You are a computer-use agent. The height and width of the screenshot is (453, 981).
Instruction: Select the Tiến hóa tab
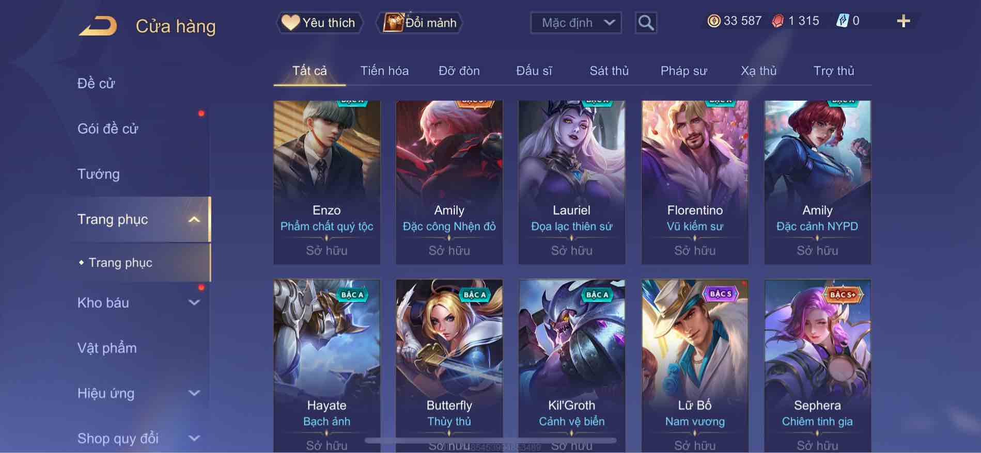(x=384, y=71)
